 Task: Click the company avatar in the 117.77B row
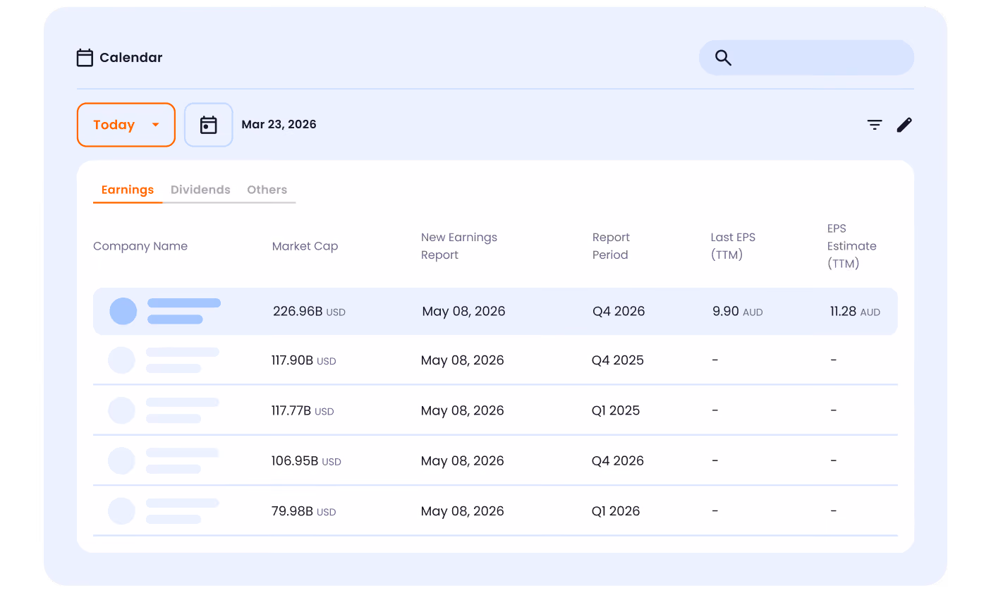click(x=121, y=410)
